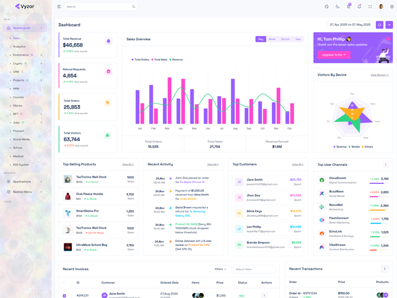Open the settings gear in top bar
397x298 pixels.
click(x=392, y=6)
